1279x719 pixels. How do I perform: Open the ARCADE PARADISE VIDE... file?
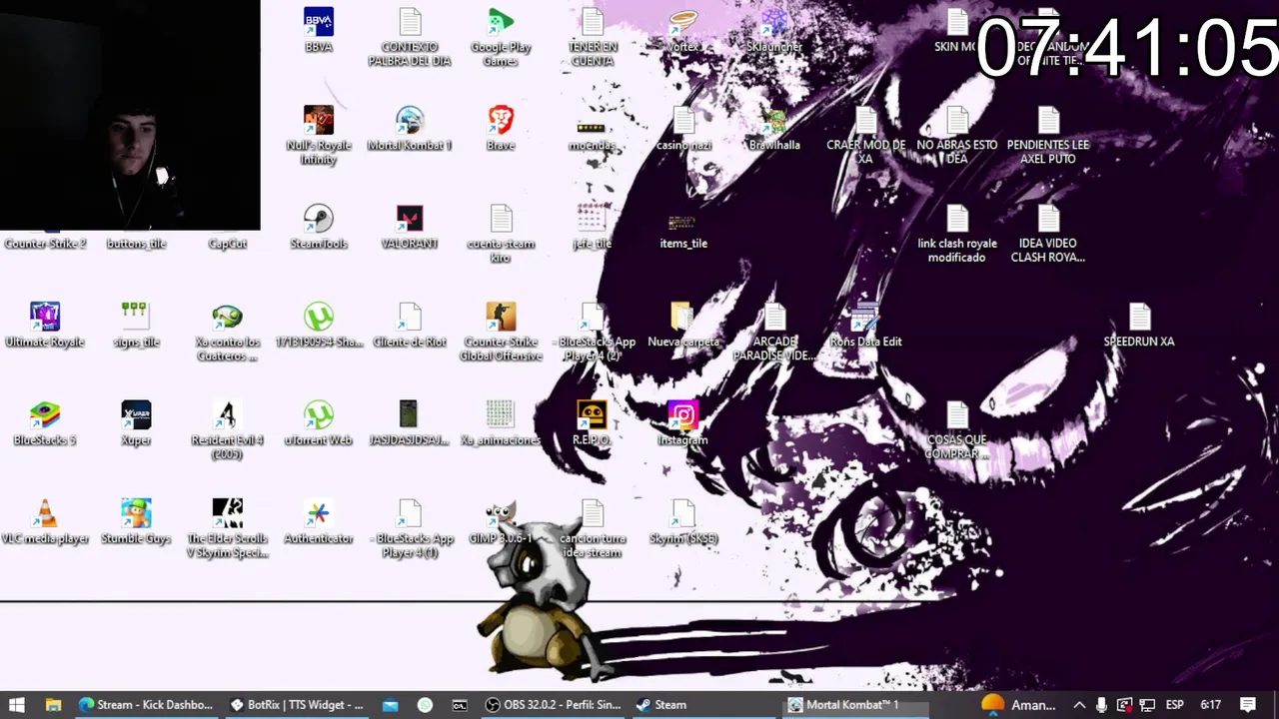[774, 332]
